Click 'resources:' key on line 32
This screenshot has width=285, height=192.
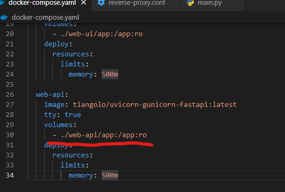pos(72,155)
